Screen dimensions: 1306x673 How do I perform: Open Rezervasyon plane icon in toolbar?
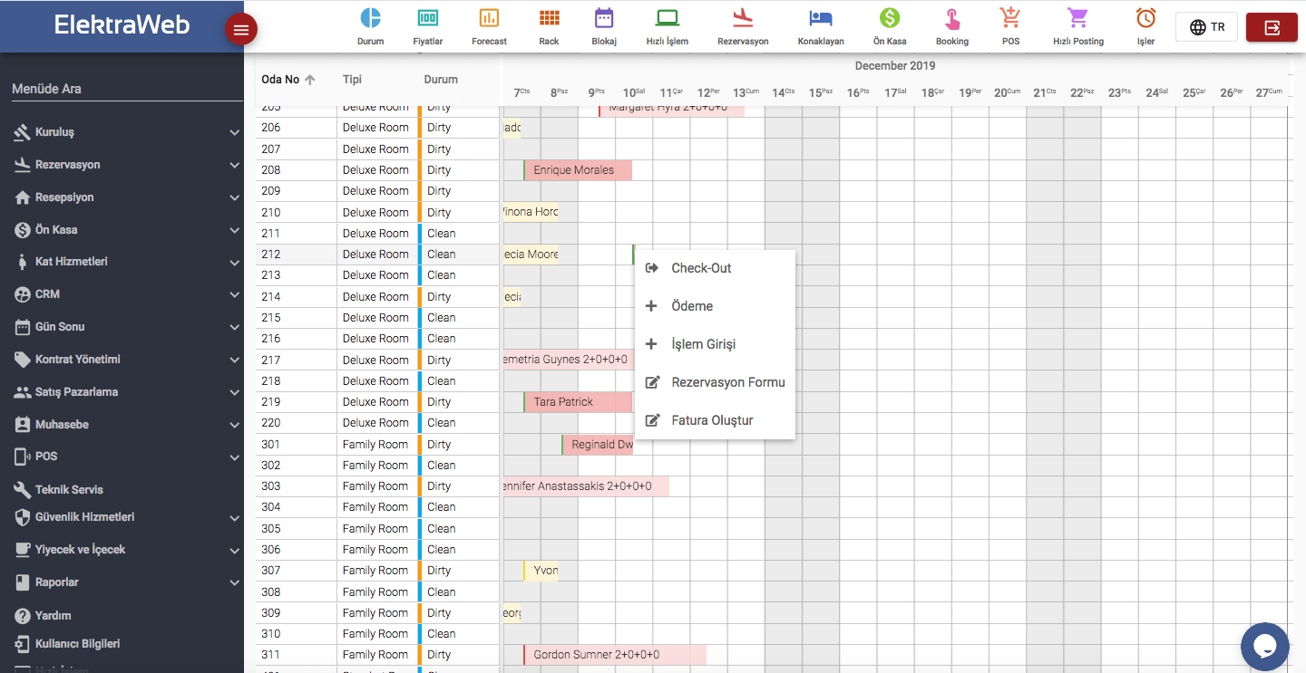(743, 17)
